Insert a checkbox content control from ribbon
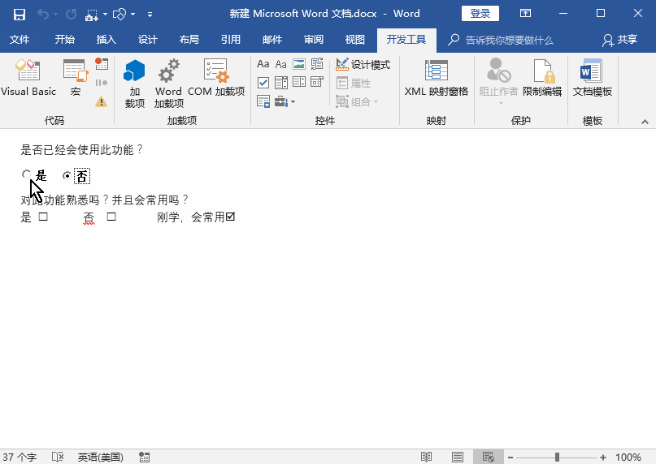The width and height of the screenshot is (656, 464). 263,83
